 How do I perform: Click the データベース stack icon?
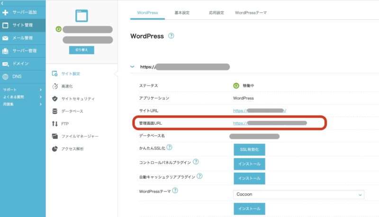55,111
